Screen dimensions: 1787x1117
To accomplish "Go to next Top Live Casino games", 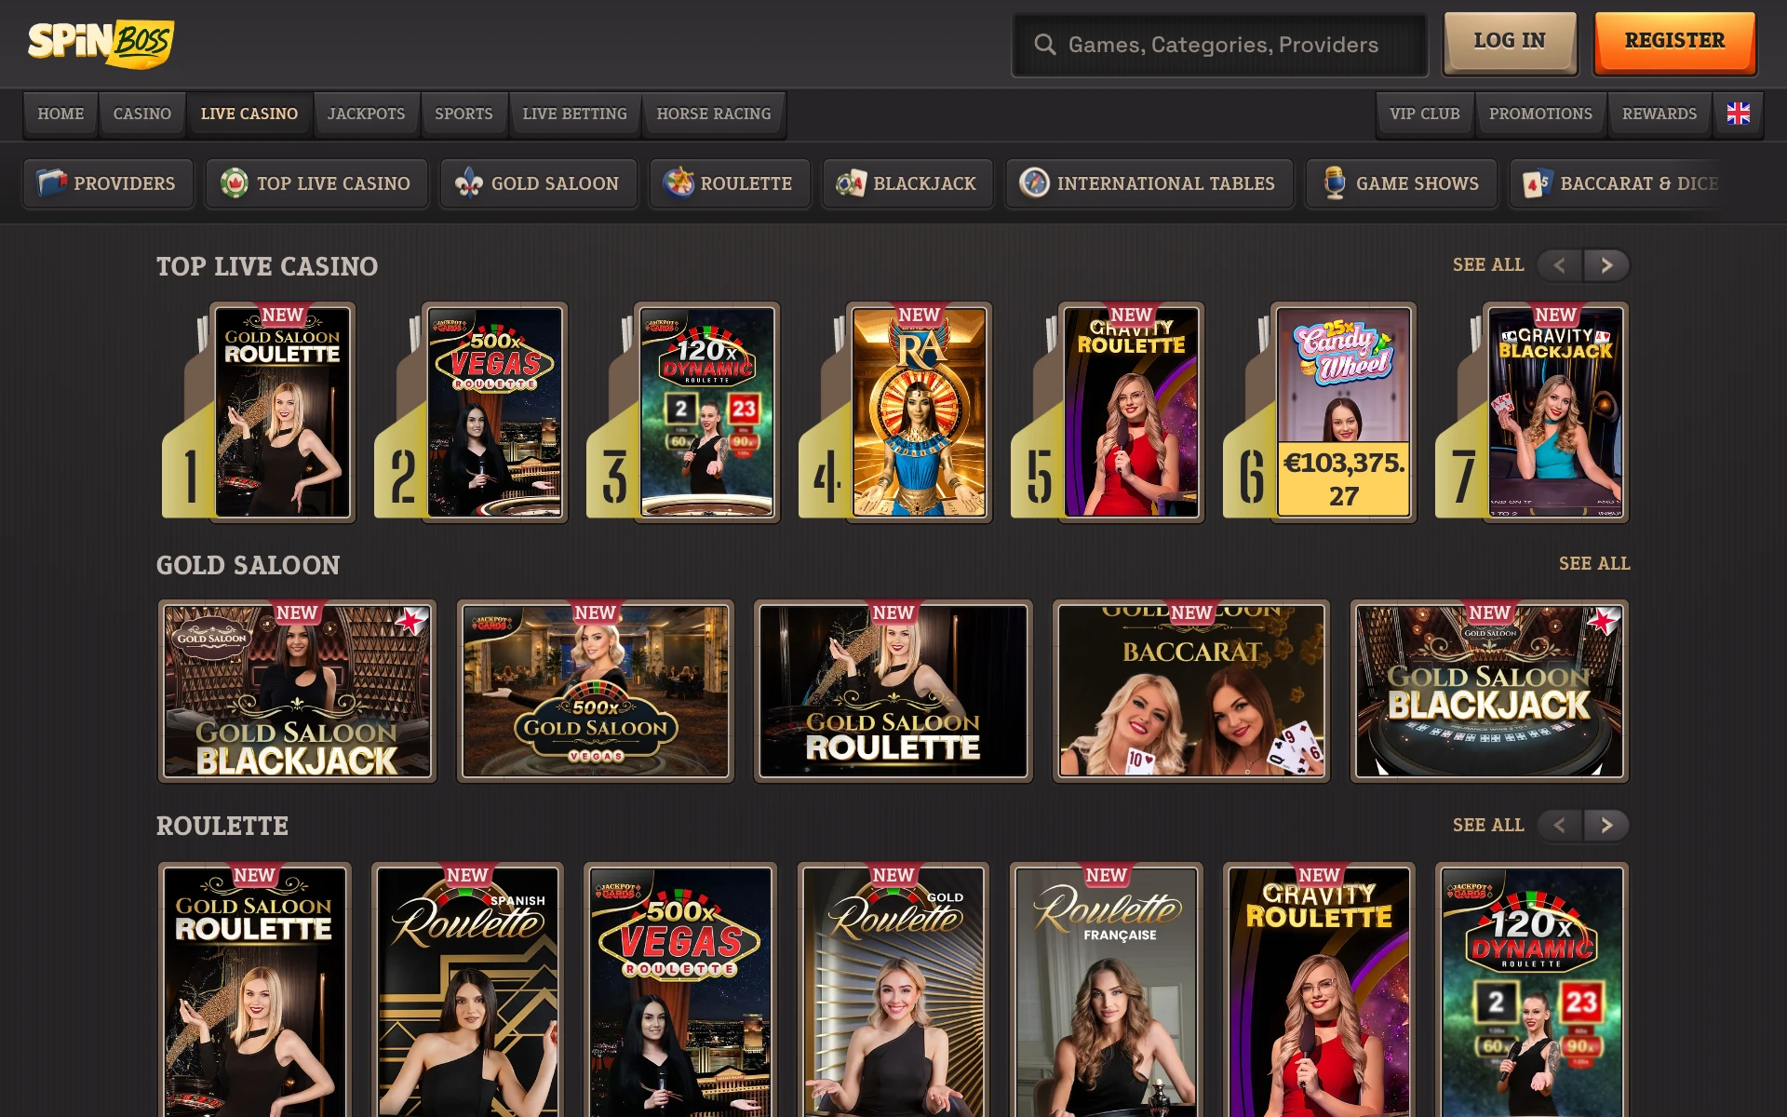I will tap(1606, 265).
